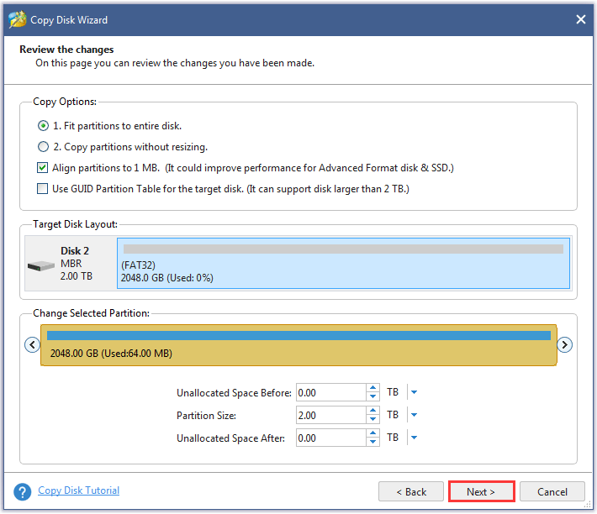597x514 pixels.
Task: Click the Copy Disk Wizard title bar icon
Action: coord(18,20)
